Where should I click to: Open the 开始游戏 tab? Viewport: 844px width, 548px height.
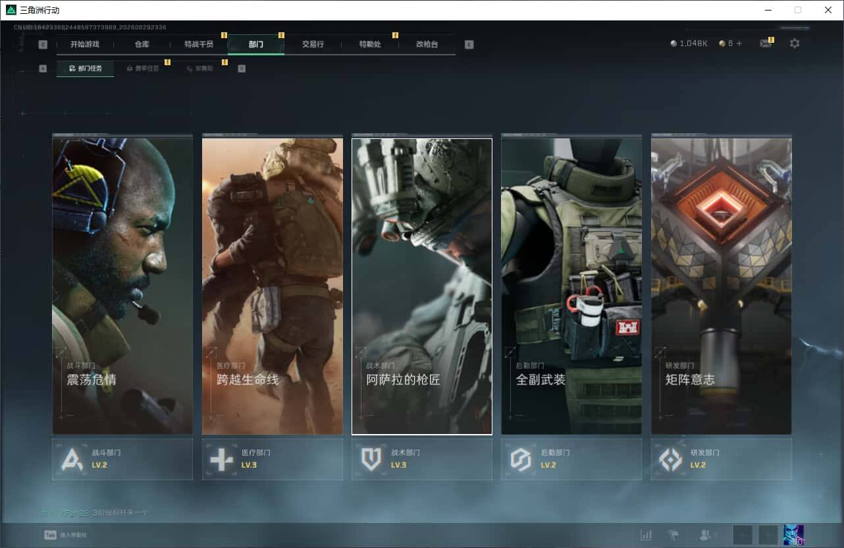click(85, 44)
